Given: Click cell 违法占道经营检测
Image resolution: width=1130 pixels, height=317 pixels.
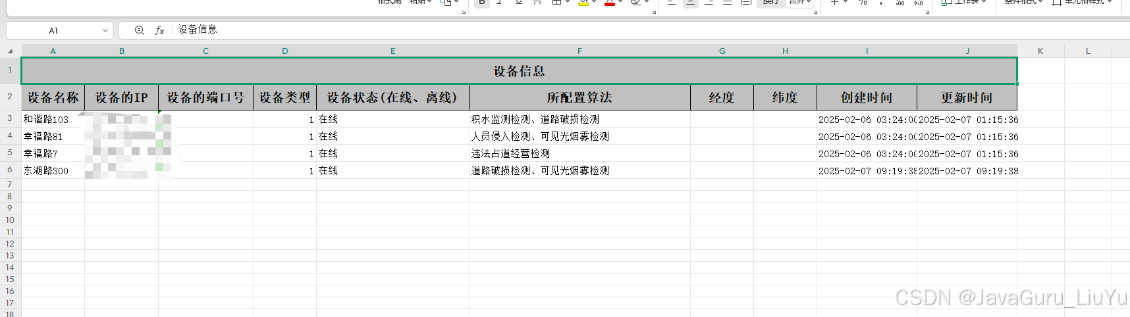Looking at the screenshot, I should coord(579,153).
